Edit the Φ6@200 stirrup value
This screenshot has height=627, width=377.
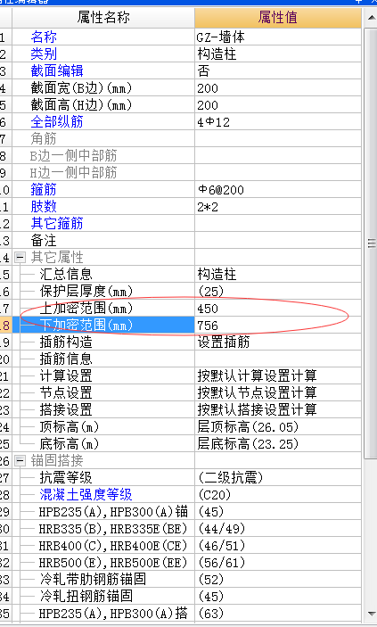pos(278,189)
